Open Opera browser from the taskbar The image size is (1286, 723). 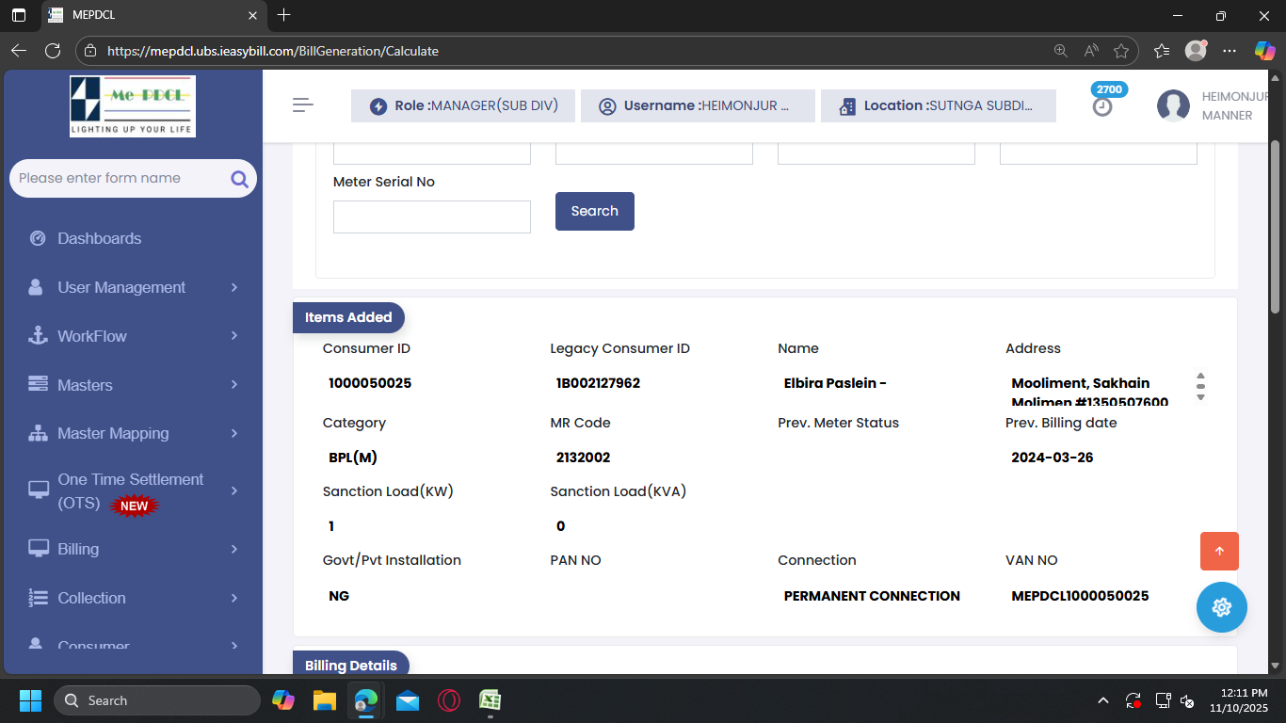(x=449, y=700)
